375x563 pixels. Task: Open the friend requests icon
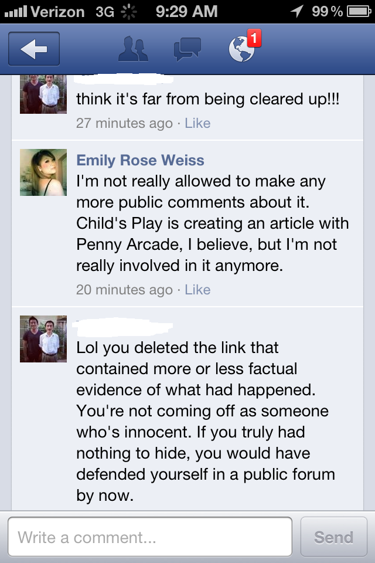click(133, 49)
